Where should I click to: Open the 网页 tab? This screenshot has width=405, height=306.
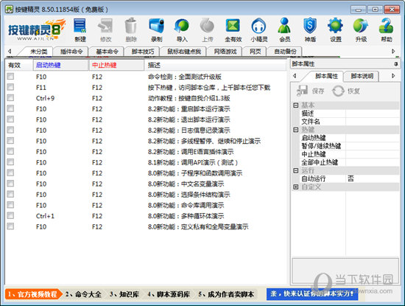click(x=256, y=52)
